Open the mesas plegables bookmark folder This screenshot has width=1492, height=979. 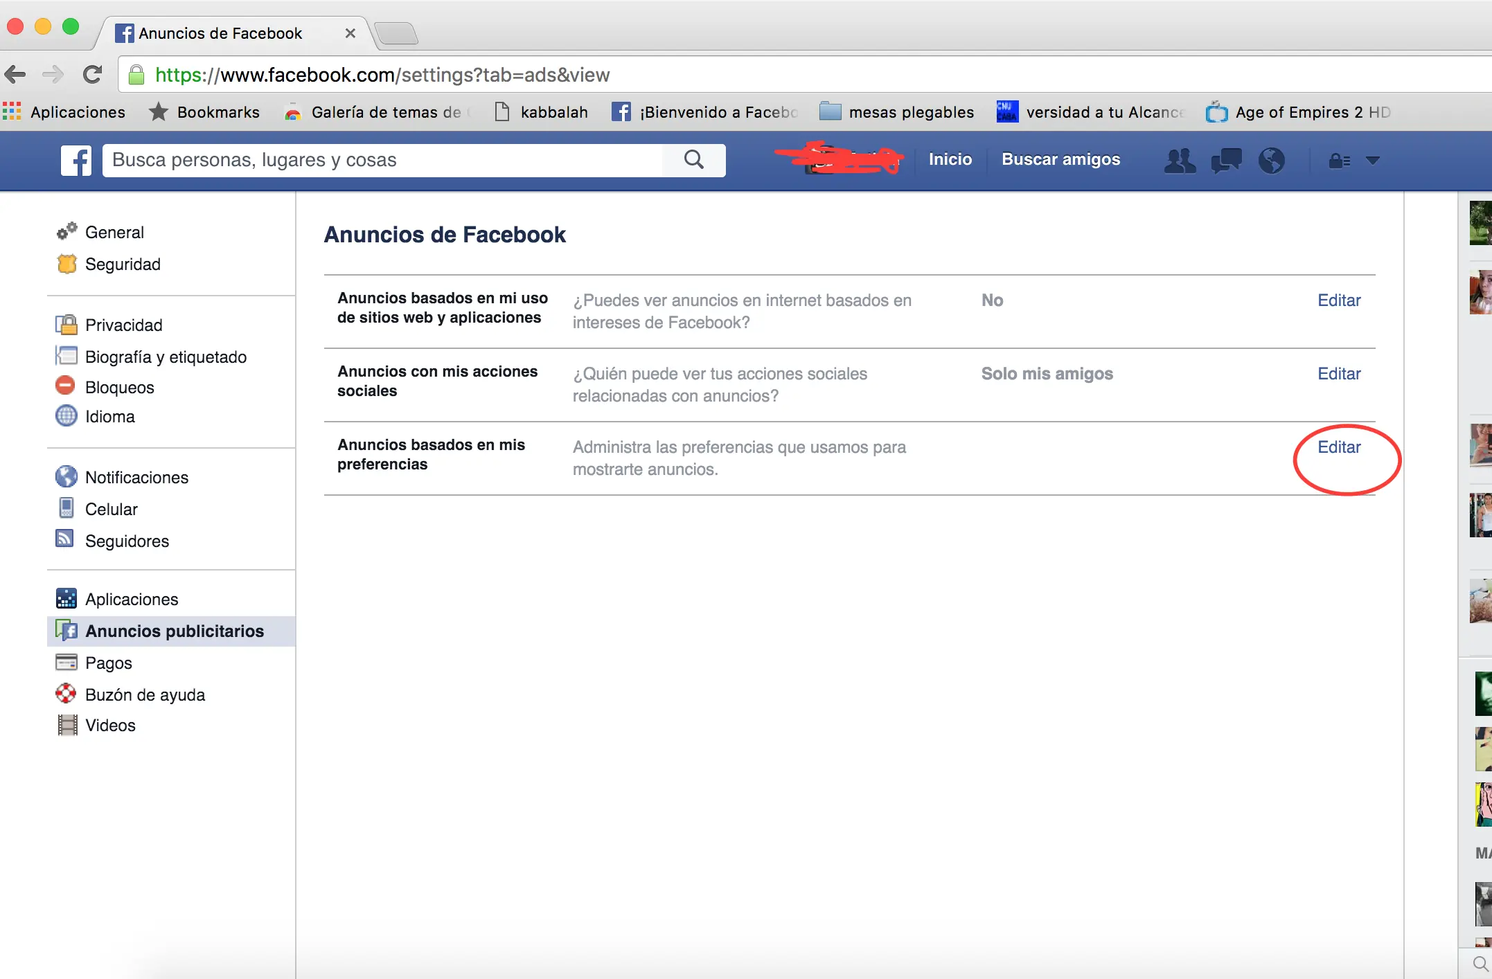(x=896, y=111)
